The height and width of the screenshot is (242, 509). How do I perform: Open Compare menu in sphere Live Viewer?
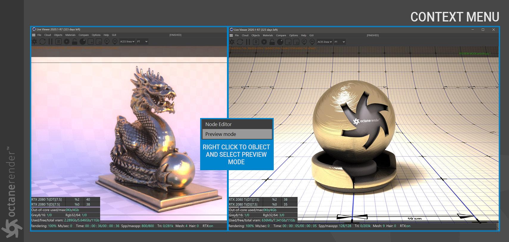point(281,35)
